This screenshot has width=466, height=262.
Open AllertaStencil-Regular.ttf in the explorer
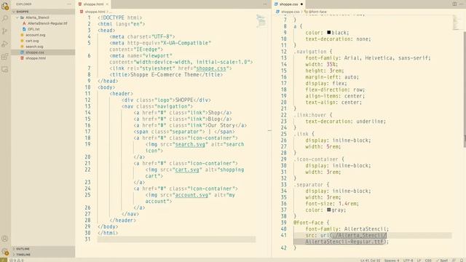tap(47, 23)
